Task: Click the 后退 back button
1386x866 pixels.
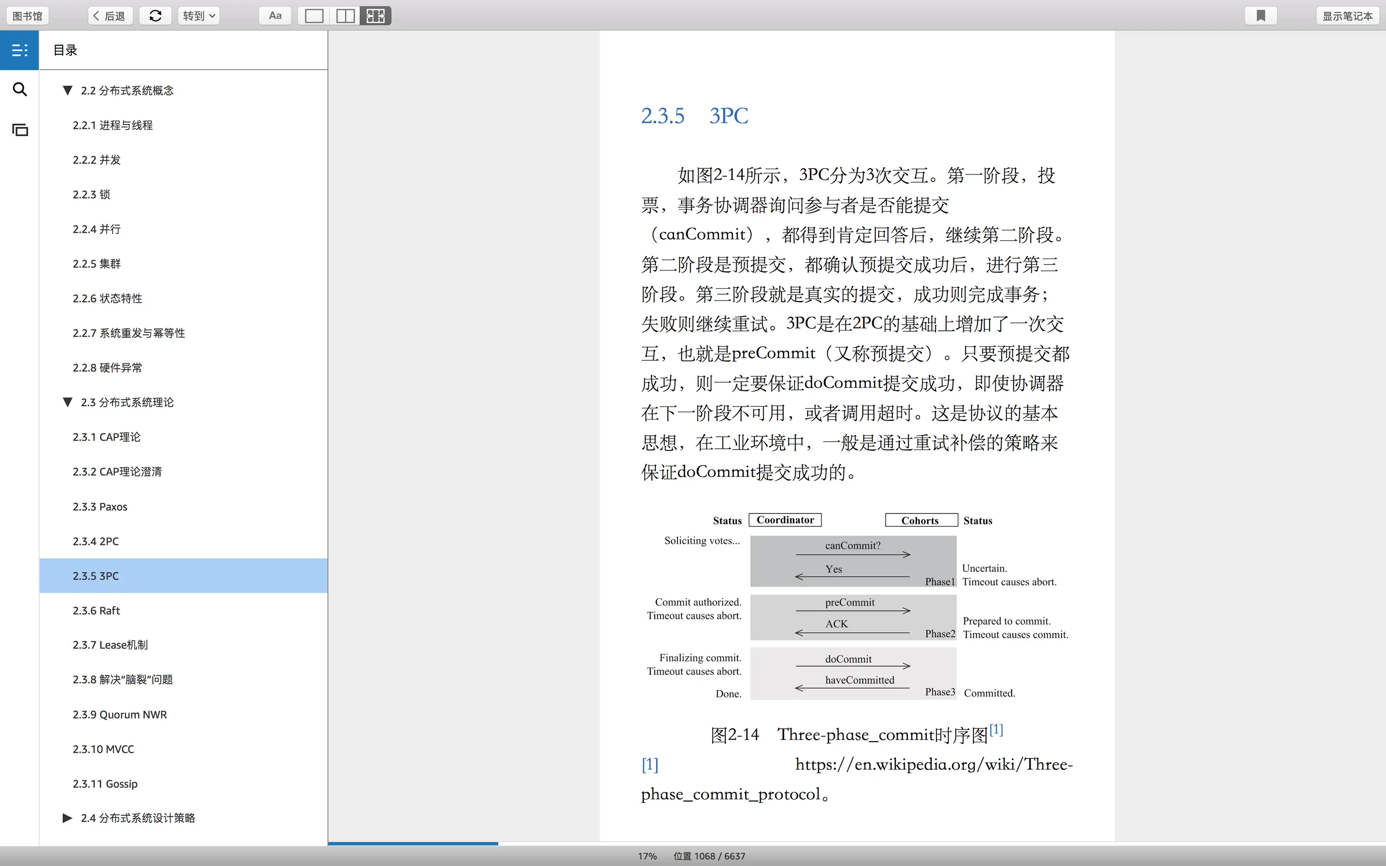Action: point(110,16)
